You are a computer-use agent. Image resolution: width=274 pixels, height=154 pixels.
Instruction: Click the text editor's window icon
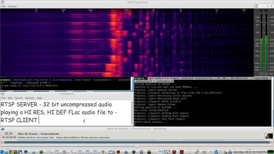(x=3, y=94)
